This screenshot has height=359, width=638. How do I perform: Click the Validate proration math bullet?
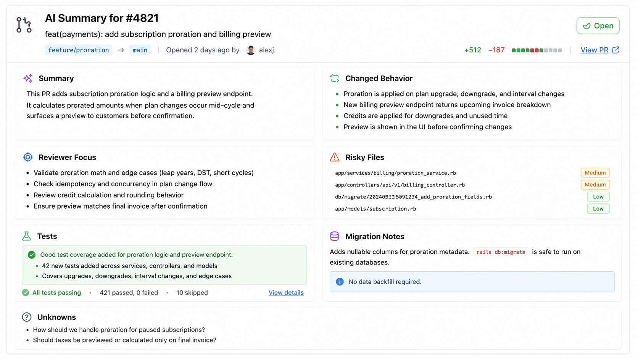[143, 173]
